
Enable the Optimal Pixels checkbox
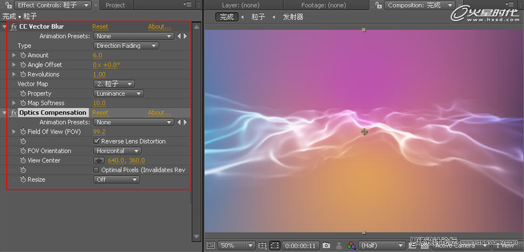point(96,170)
